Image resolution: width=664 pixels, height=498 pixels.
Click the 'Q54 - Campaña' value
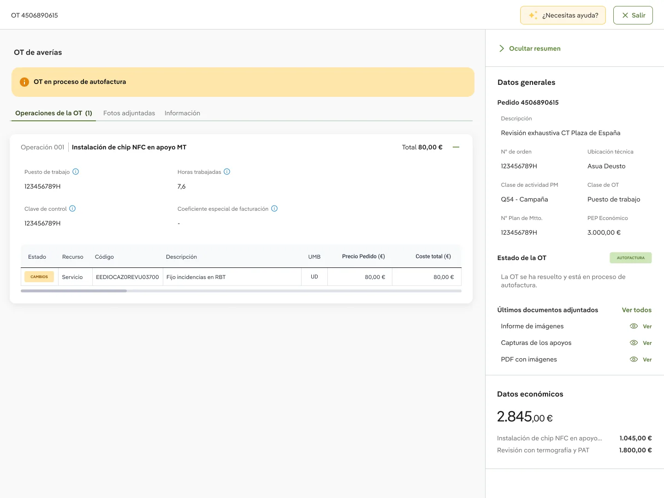[x=524, y=199]
